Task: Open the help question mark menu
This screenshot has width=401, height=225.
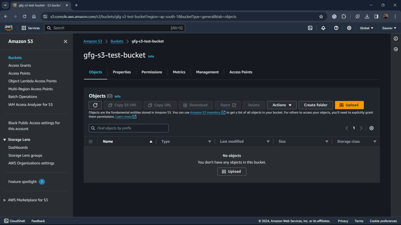Action: pos(336,28)
